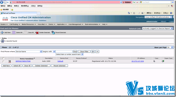
Task: Open the Call Routing menu
Action: point(15,24)
